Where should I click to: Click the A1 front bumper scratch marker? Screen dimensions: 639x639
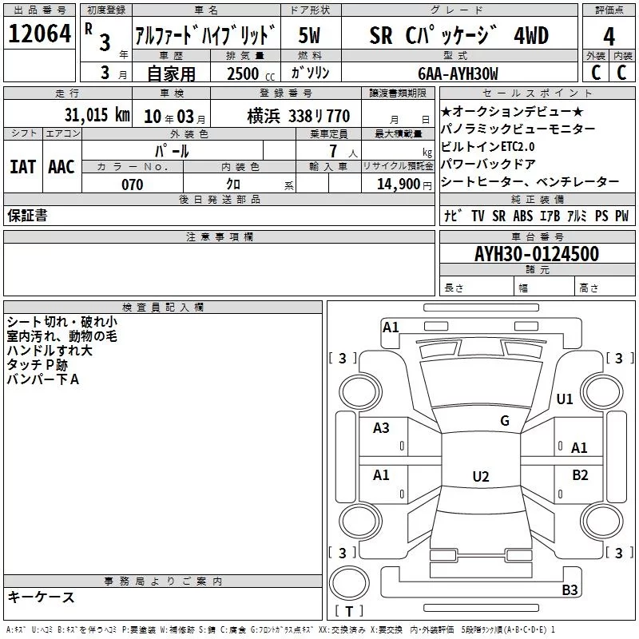[x=391, y=327]
